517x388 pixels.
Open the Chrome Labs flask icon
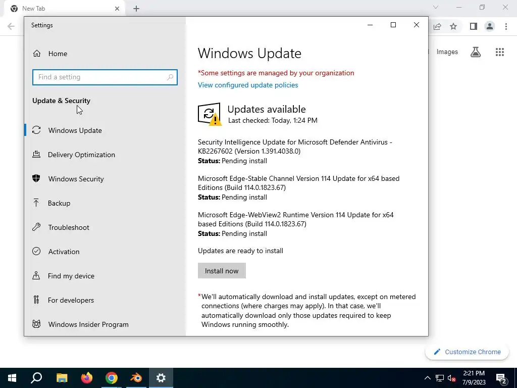tap(476, 52)
